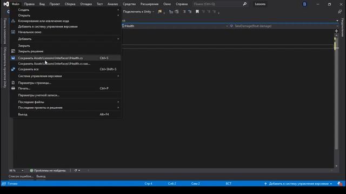Select Выход from the Файл menu

pyautogui.click(x=65, y=114)
